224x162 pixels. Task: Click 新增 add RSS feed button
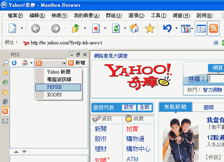[78, 63]
